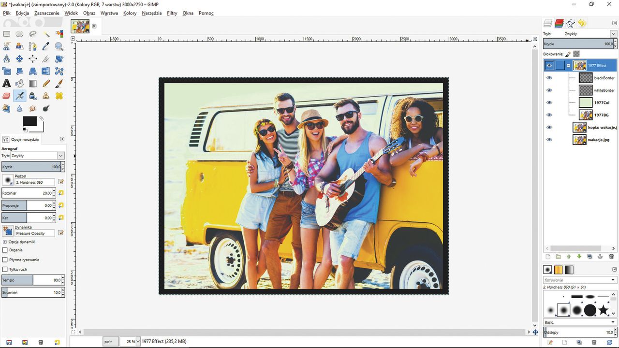Enable the Drganie checkbox
Screen dimensions: 619x348
(5, 250)
